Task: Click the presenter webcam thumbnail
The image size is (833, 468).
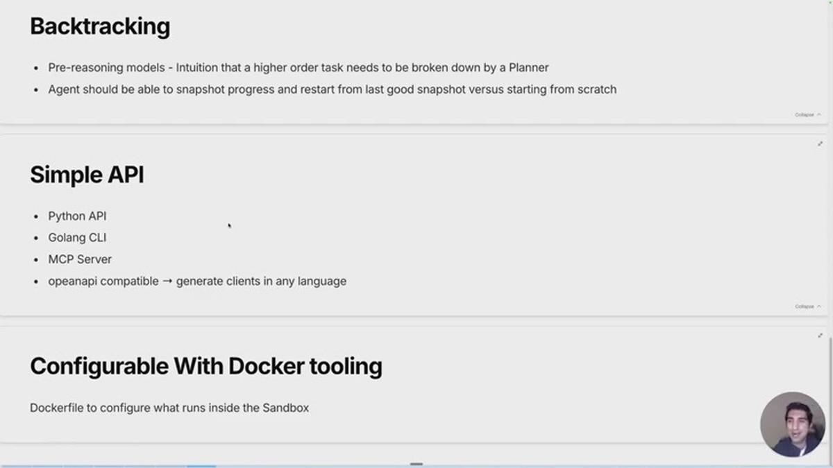Action: click(793, 424)
